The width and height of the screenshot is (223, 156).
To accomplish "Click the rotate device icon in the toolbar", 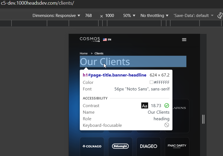I will click(x=220, y=16).
